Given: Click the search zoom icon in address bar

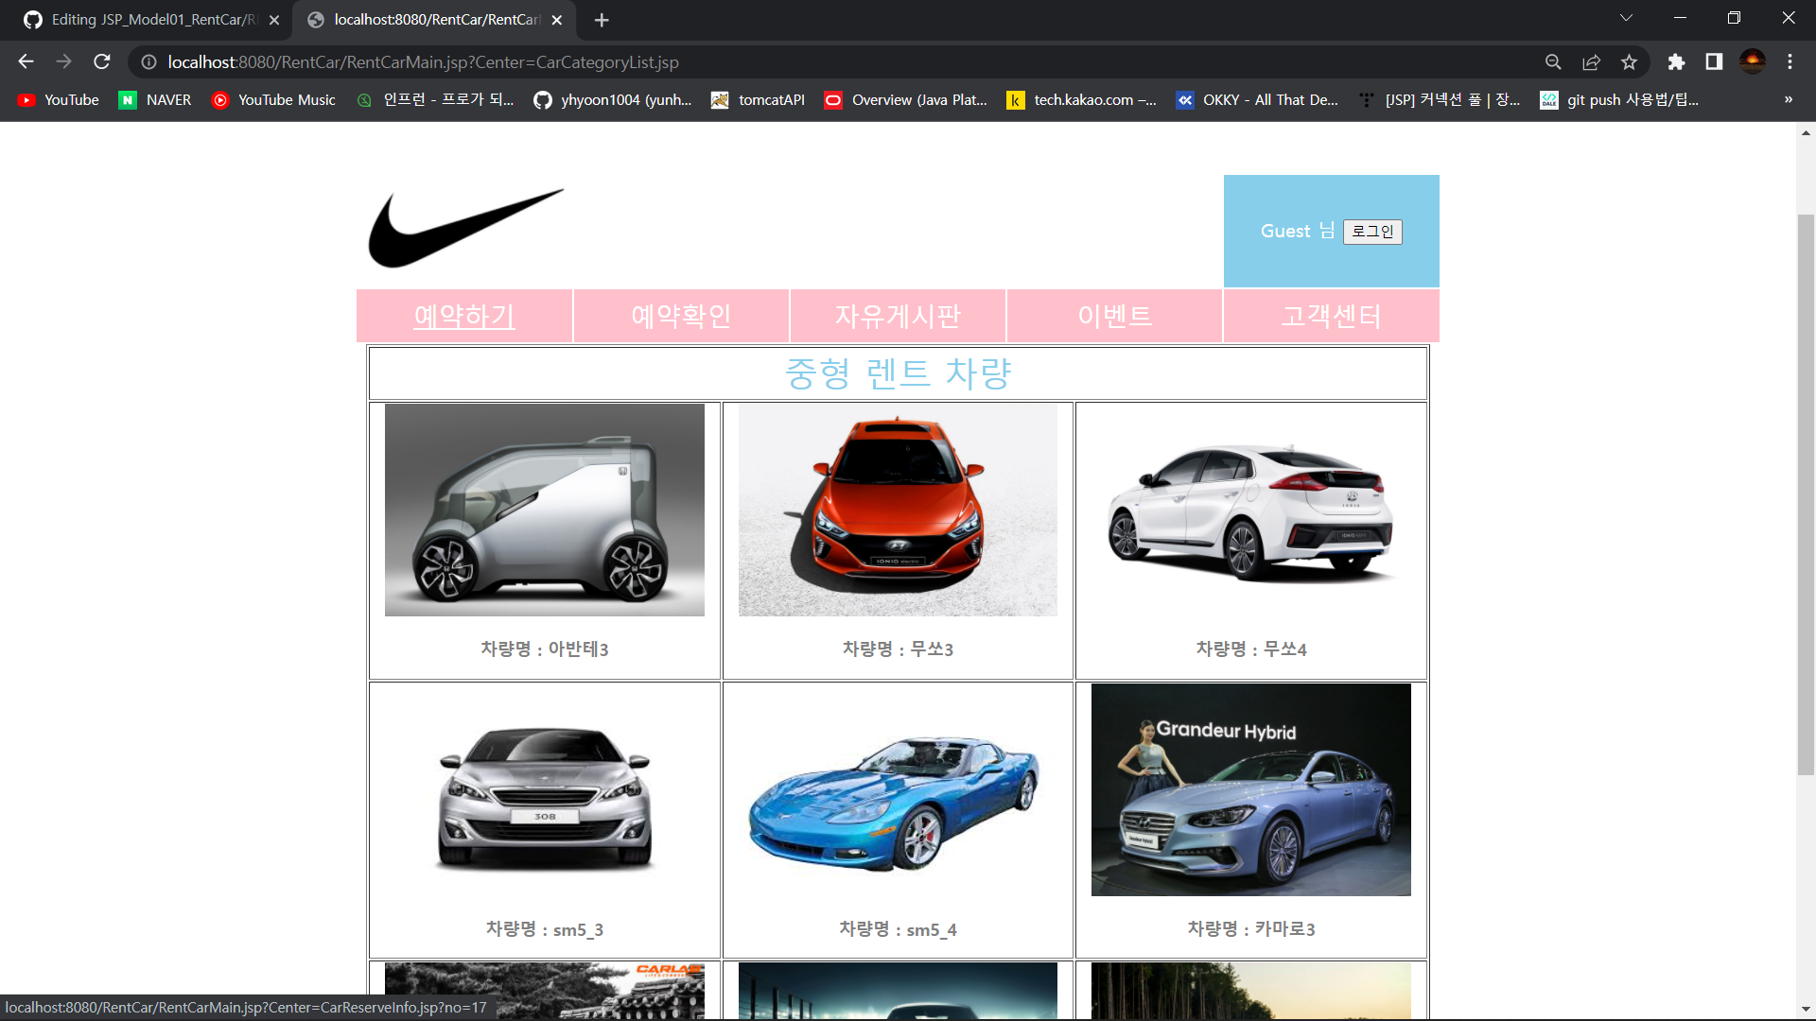Looking at the screenshot, I should [1553, 61].
